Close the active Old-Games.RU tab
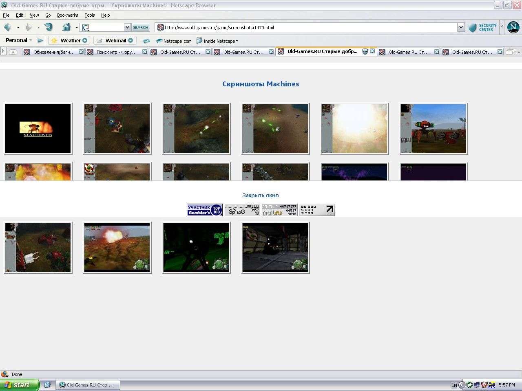522x391 pixels. 372,52
